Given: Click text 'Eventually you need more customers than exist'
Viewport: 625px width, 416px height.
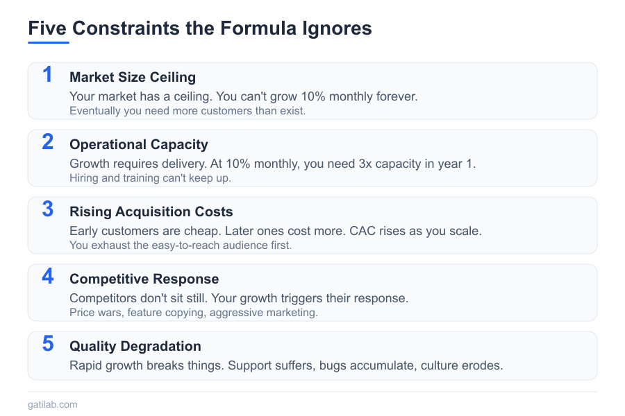Looking at the screenshot, I should [x=187, y=110].
